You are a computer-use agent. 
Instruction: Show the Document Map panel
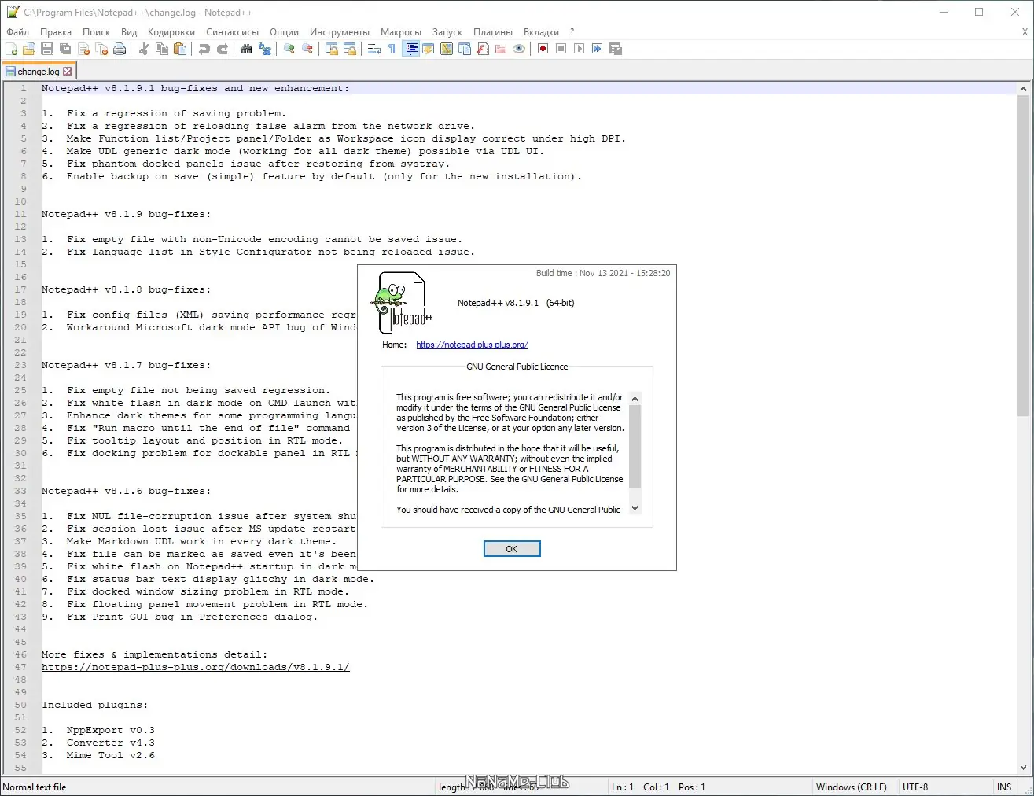pos(447,49)
